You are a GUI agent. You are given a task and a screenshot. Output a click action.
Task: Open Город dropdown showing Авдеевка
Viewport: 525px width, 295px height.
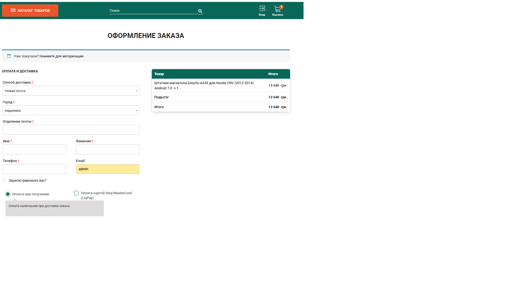[71, 110]
